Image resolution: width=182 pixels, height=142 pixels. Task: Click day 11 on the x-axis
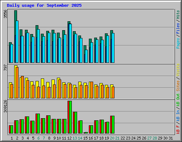(64, 138)
